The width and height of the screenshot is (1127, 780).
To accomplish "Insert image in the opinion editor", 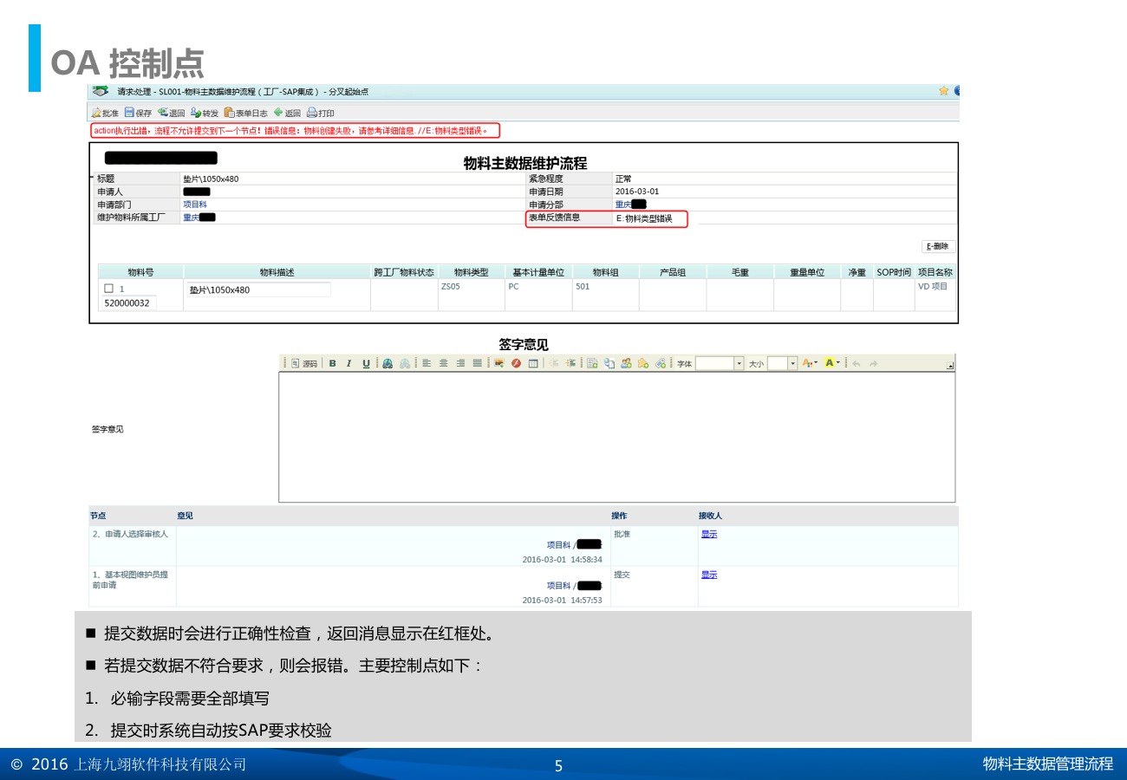I will (500, 363).
